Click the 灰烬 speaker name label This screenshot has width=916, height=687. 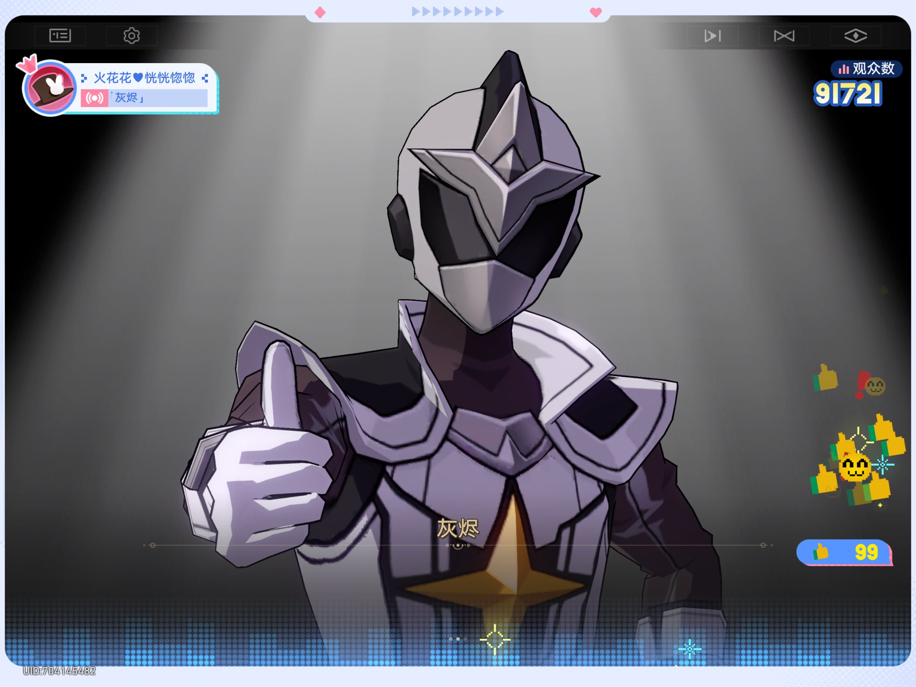coord(458,529)
